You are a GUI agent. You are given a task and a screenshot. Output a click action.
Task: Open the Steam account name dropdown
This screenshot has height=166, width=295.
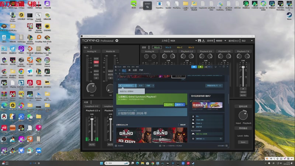209,67
